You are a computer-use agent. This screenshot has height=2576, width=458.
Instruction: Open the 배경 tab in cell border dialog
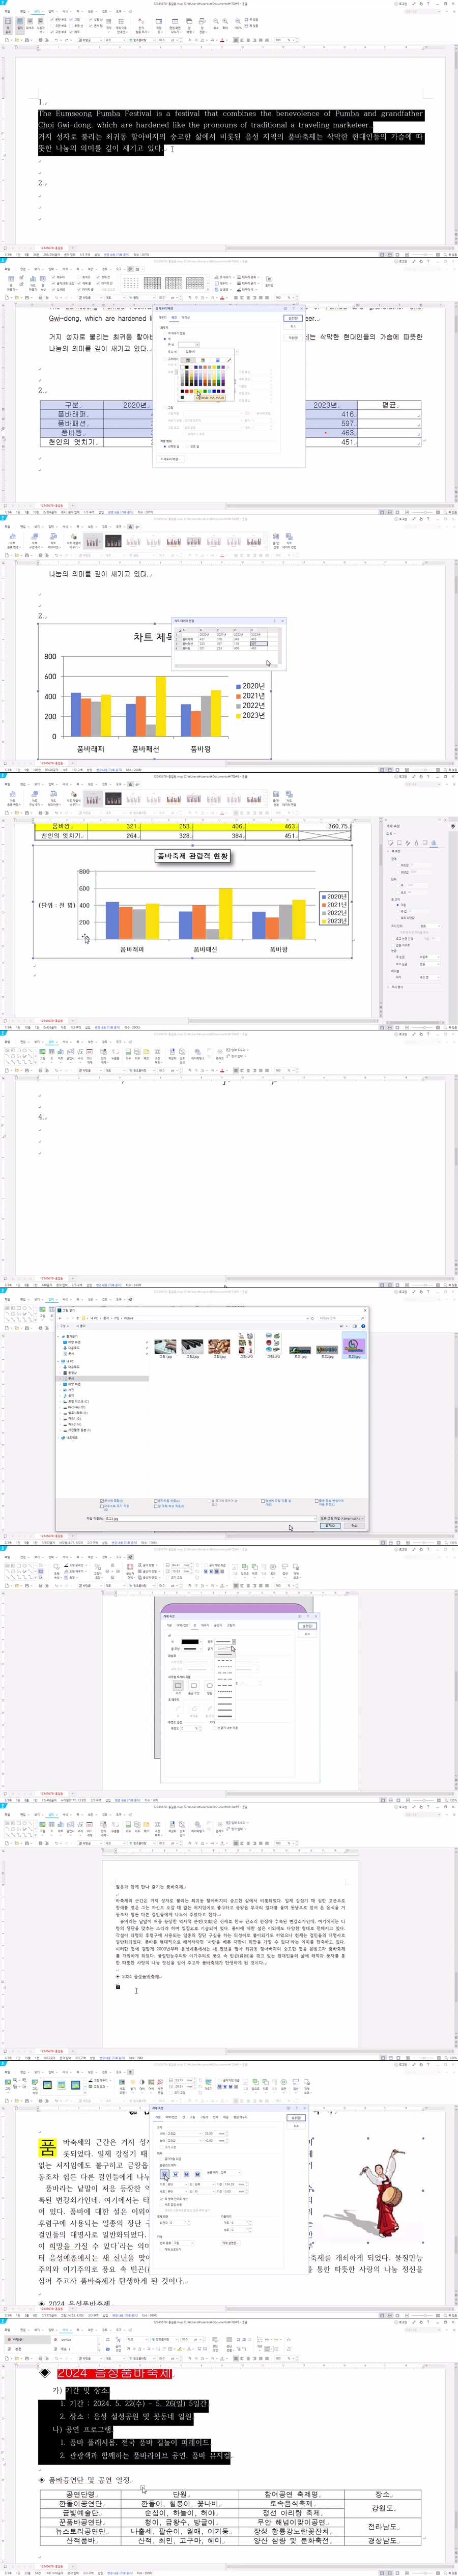tap(174, 318)
